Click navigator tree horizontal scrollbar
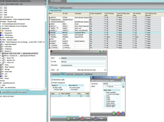Image resolution: width=164 pixels, height=122 pixels. [15, 90]
